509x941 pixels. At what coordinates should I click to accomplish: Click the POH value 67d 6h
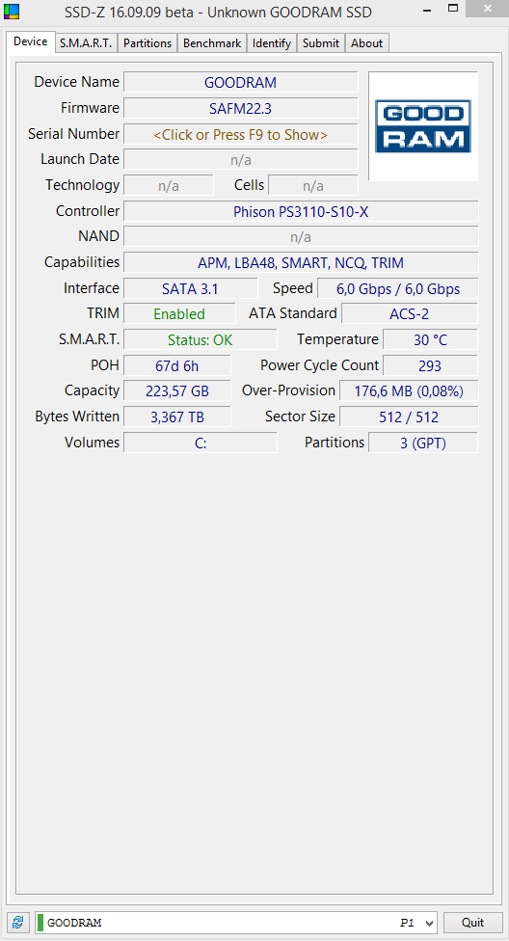click(177, 365)
